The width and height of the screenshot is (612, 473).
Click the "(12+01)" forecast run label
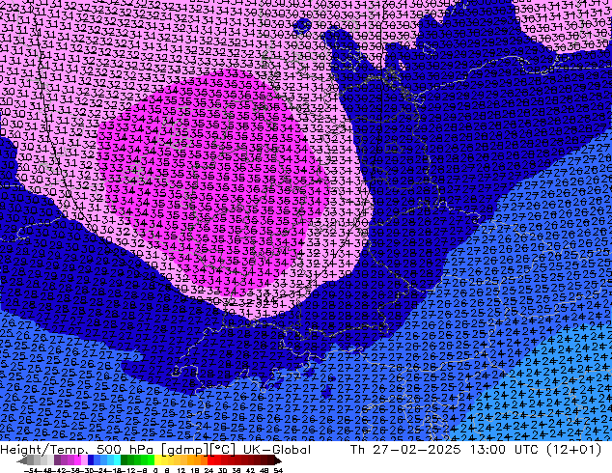click(x=573, y=450)
